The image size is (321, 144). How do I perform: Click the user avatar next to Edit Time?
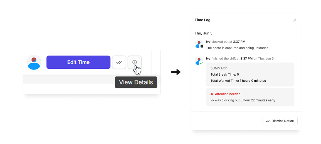(34, 62)
